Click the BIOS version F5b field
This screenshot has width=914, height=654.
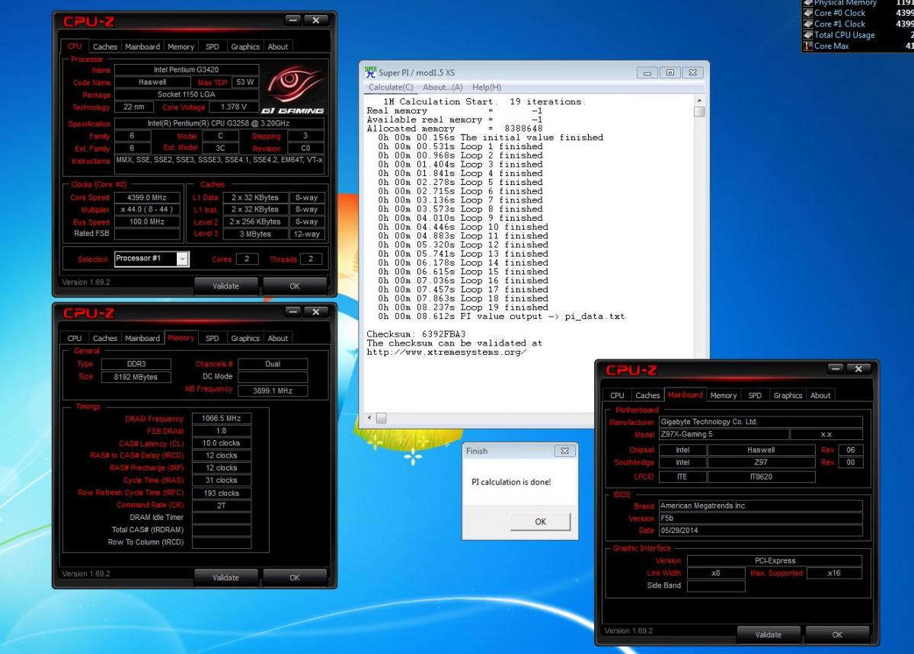click(760, 518)
